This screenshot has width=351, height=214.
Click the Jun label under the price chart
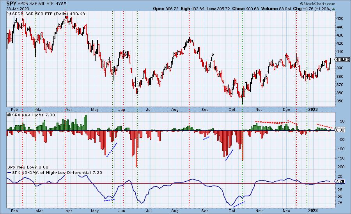(x=122, y=109)
